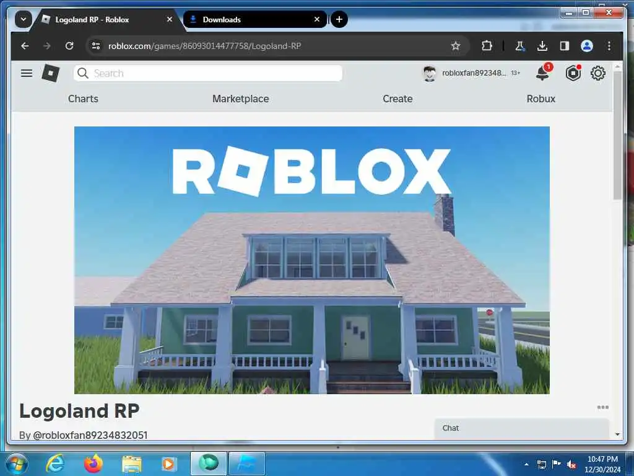
Task: Click the muted volume tray icon
Action: (571, 464)
